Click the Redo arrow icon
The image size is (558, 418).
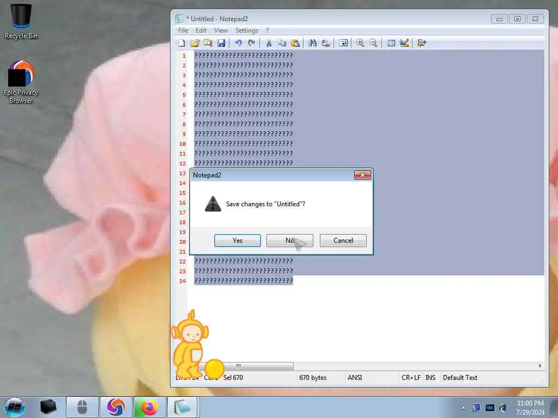tap(251, 43)
